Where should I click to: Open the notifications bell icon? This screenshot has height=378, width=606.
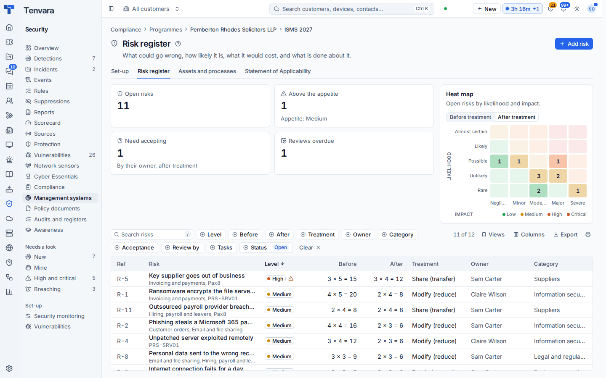563,9
